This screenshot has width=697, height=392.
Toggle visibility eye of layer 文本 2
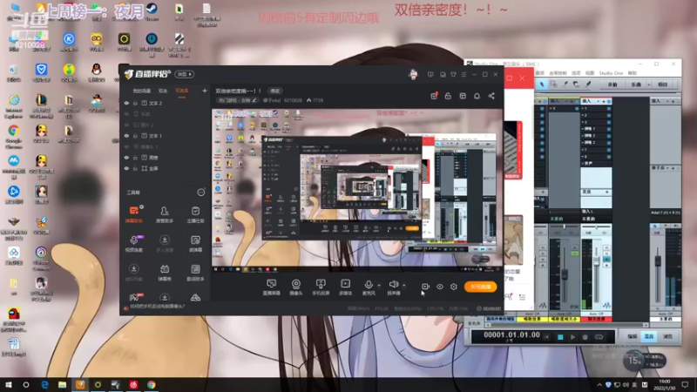126,103
